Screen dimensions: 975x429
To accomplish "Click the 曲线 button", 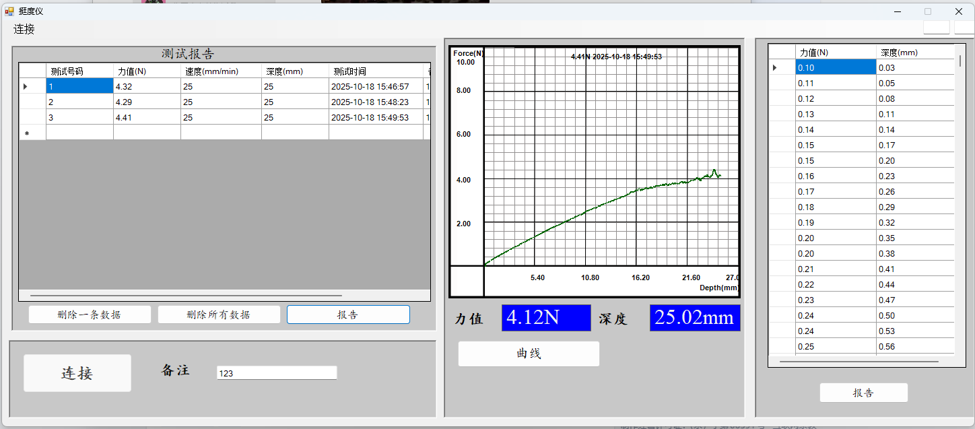I will tap(529, 354).
